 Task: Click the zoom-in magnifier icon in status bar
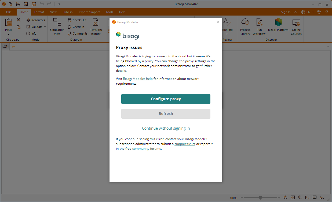coord(300,198)
